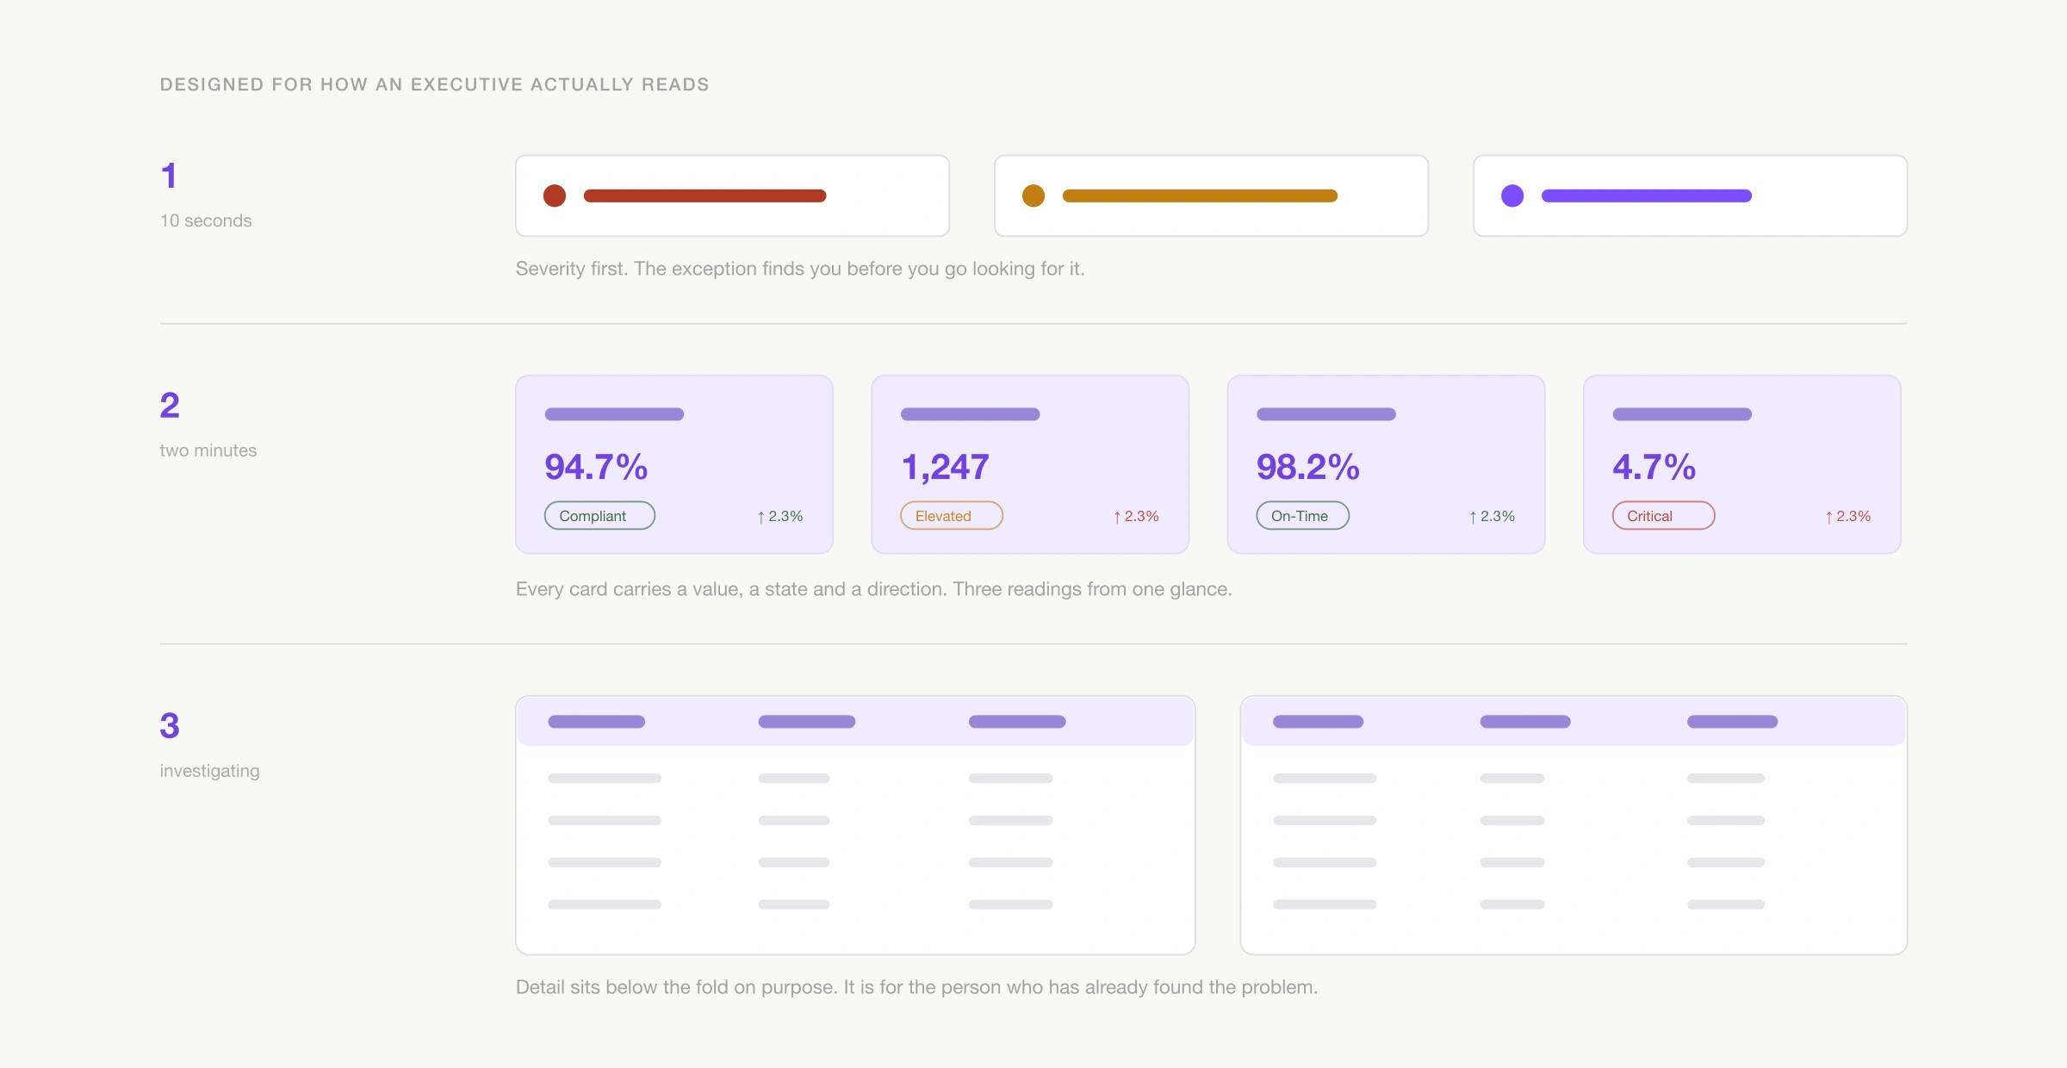Click the Compliant status badge
The height and width of the screenshot is (1068, 2067).
point(599,516)
